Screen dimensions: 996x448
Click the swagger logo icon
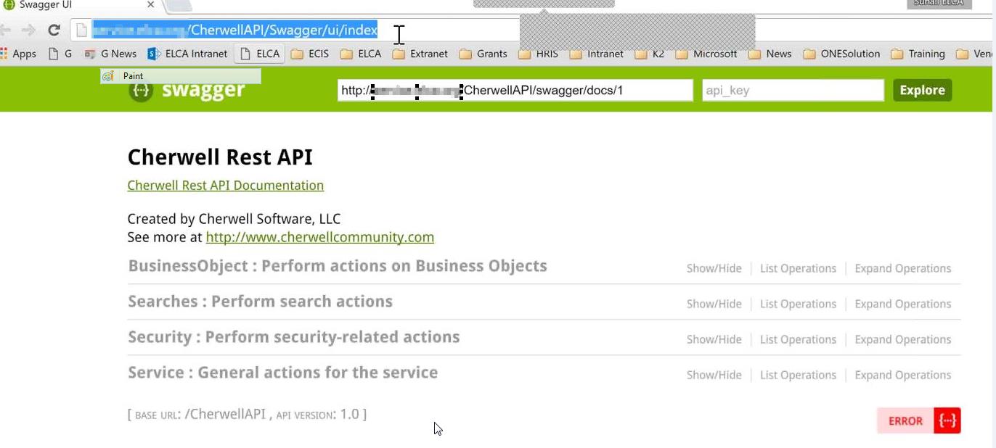[x=141, y=91]
